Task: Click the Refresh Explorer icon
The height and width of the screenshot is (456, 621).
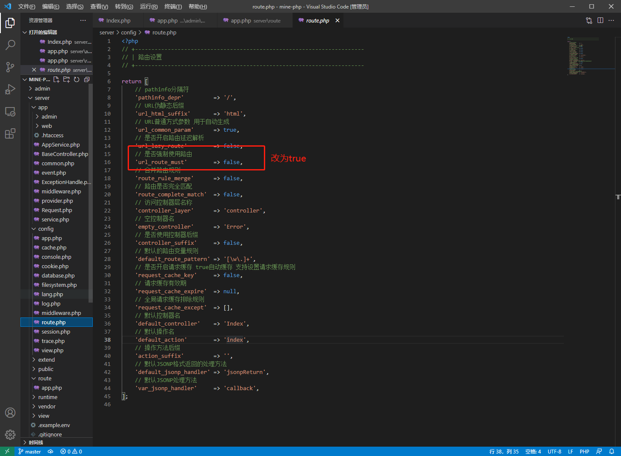Action: point(77,79)
